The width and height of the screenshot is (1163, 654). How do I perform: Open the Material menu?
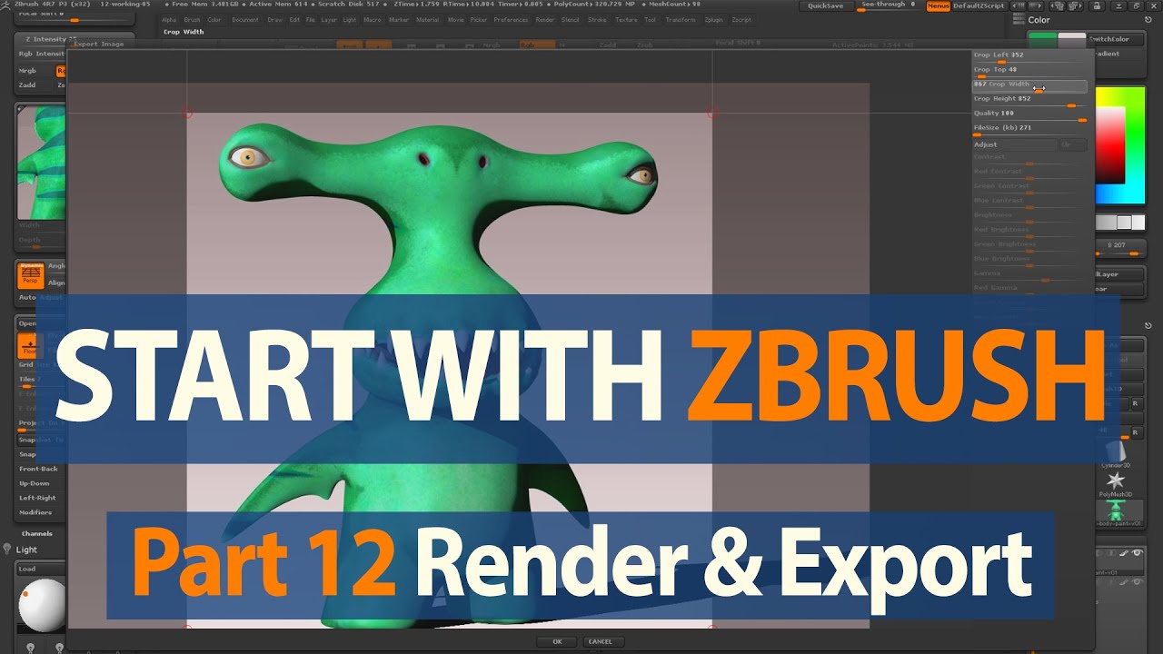click(x=426, y=19)
